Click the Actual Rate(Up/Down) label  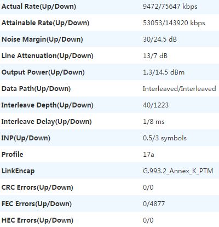39,7
